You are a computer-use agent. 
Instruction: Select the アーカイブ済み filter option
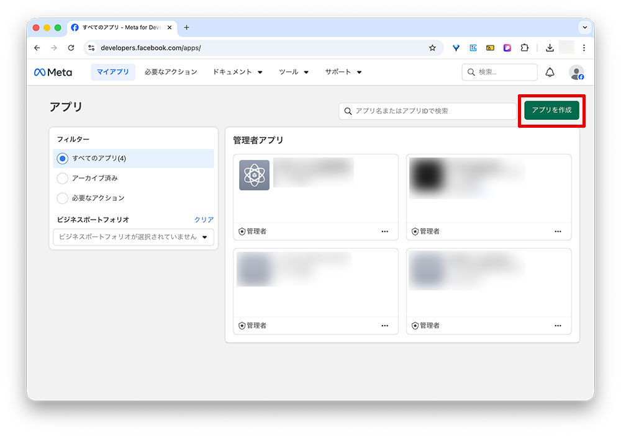tap(62, 177)
